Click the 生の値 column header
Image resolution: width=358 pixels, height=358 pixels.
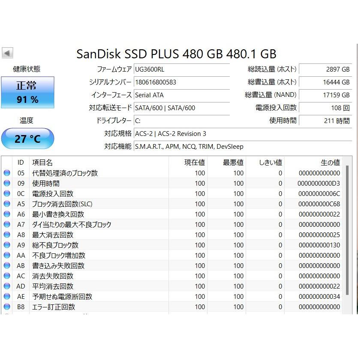(313, 162)
